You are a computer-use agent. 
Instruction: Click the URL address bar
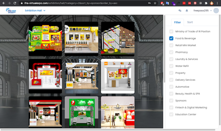pos(85,3)
